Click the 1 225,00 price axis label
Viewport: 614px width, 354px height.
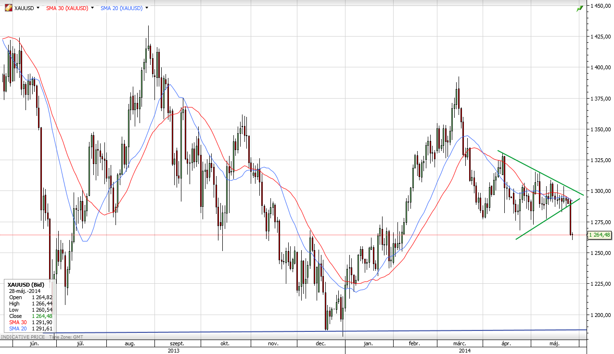(601, 284)
